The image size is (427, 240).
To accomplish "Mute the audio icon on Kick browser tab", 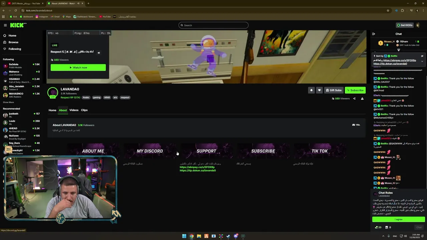I will (78, 3).
